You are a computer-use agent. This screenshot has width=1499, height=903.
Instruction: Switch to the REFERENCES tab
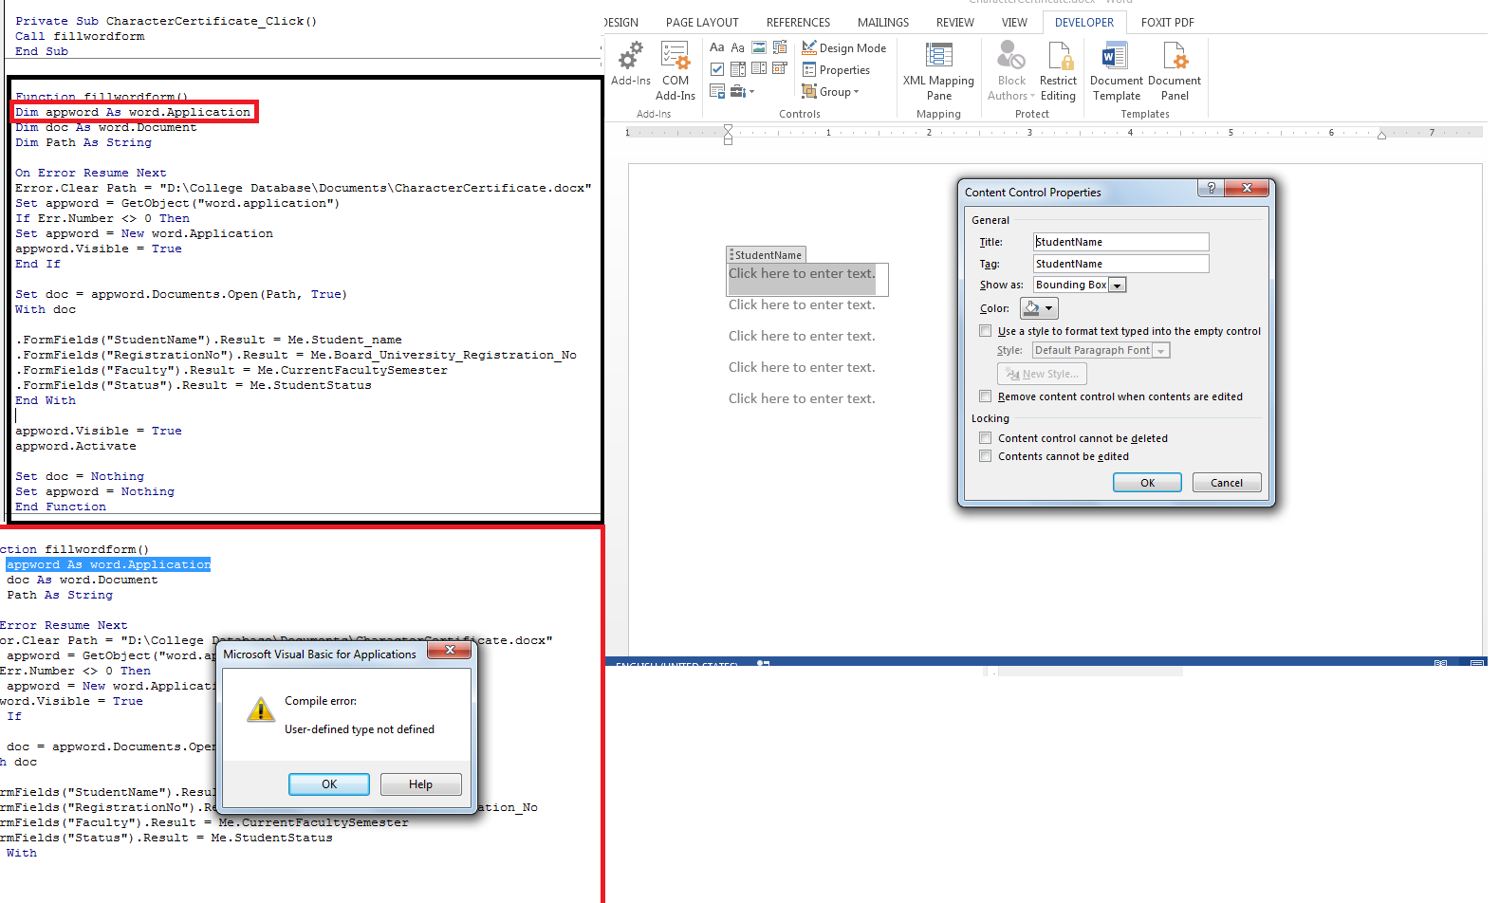click(x=798, y=22)
